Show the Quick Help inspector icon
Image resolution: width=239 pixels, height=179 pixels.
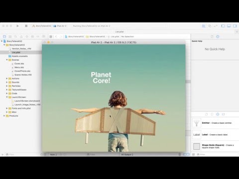coord(218,37)
